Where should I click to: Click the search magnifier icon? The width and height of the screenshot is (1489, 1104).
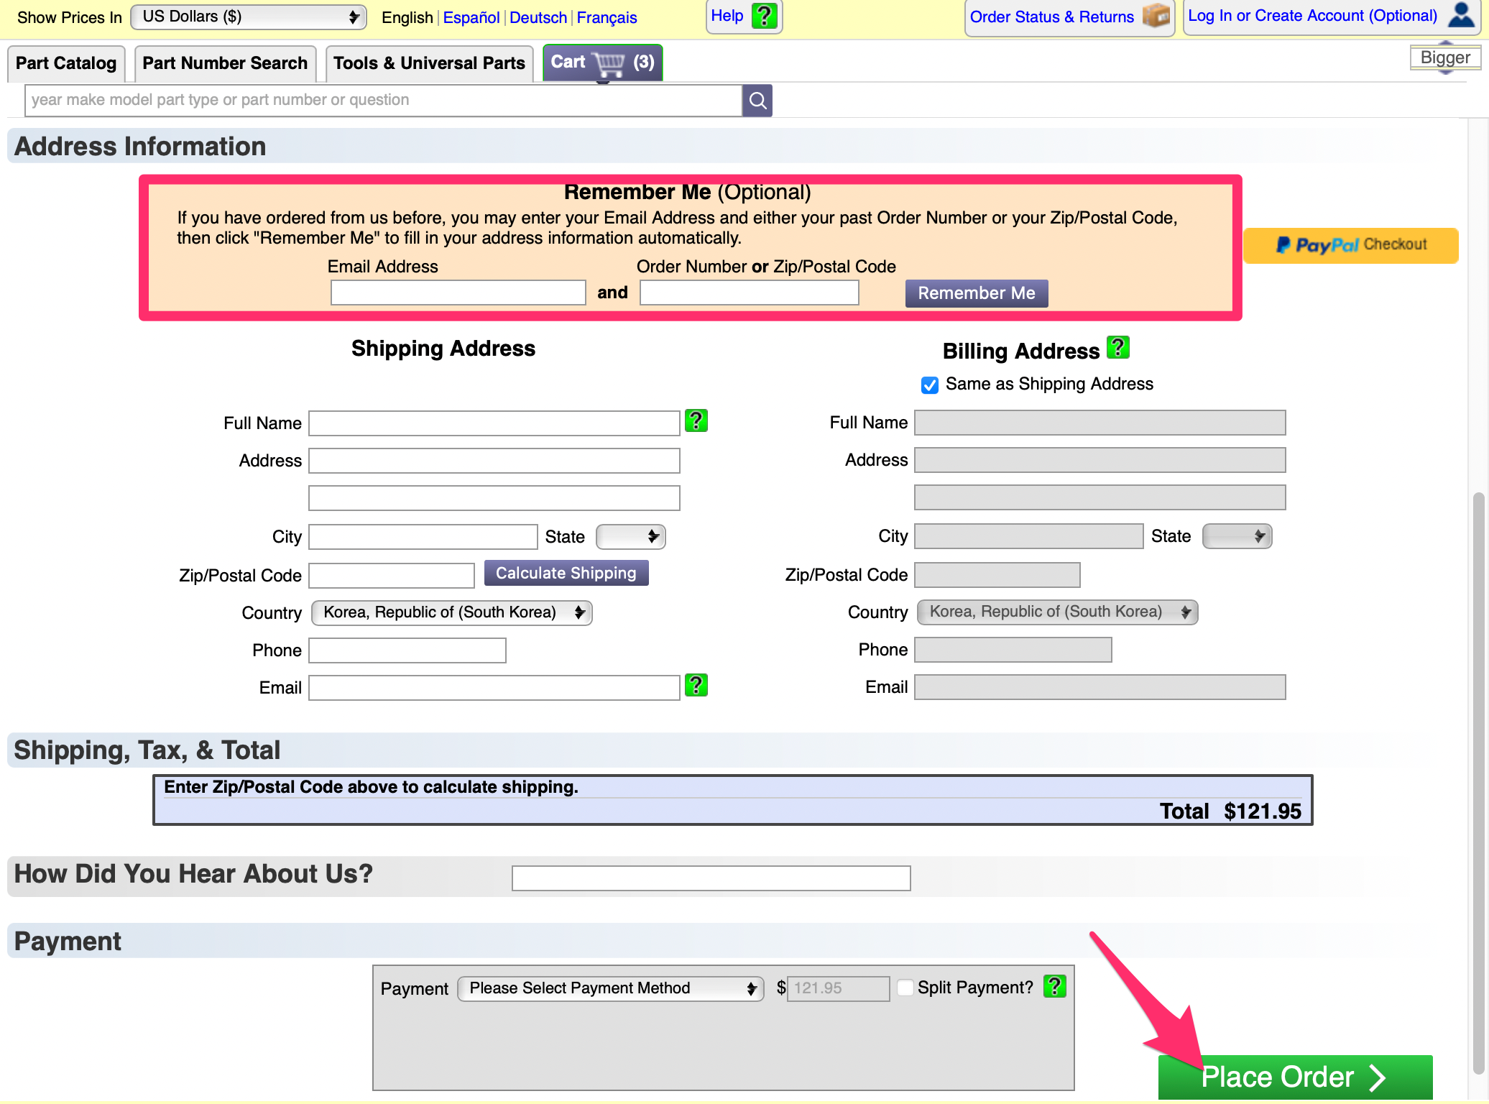[x=757, y=101]
